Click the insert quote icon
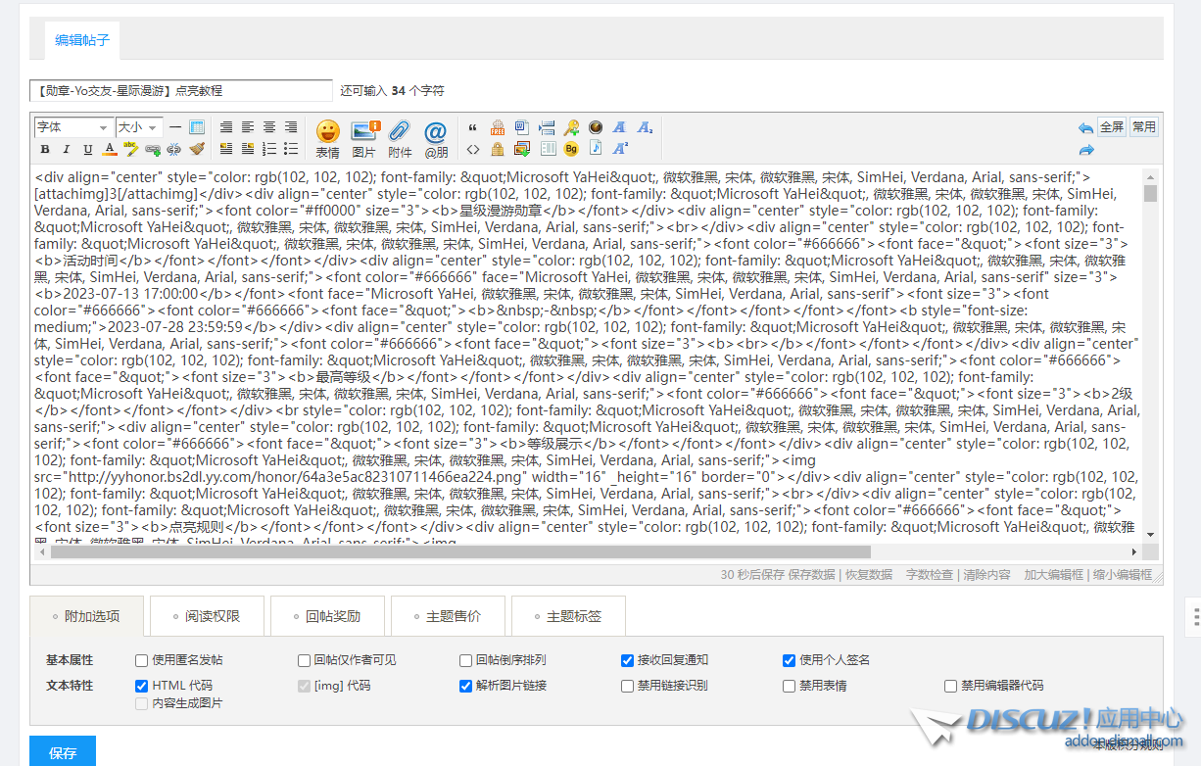Image resolution: width=1201 pixels, height=766 pixels. 473,127
